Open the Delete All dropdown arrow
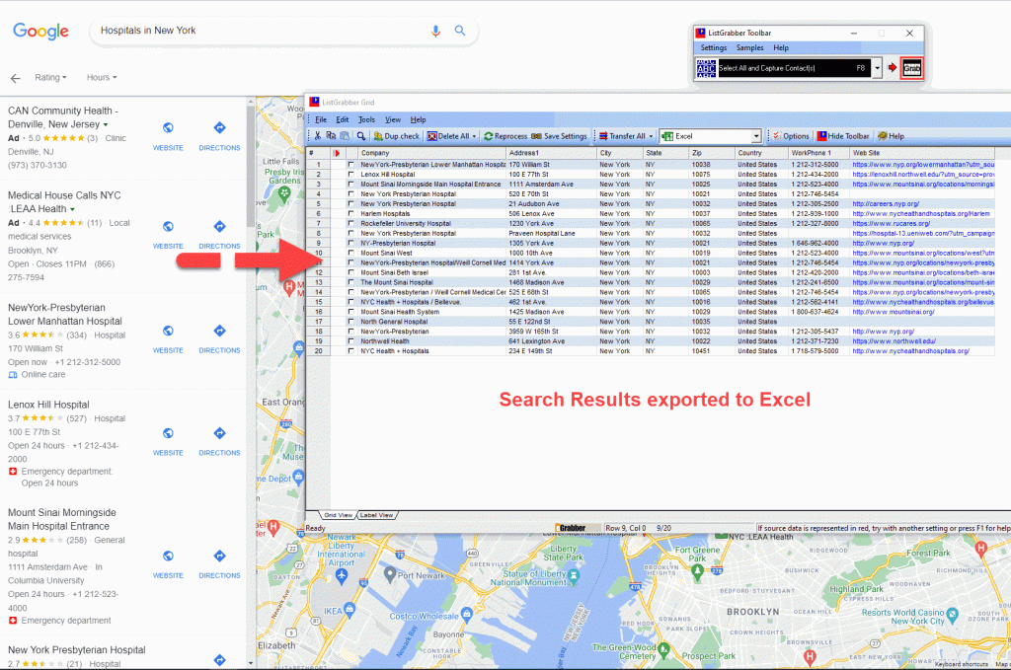1011x670 pixels. [472, 136]
